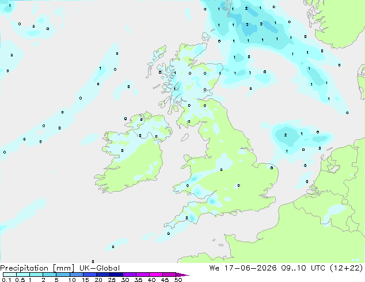Click the 45–50 mm legend color swatch
The width and height of the screenshot is (365, 282).
[x=169, y=275]
